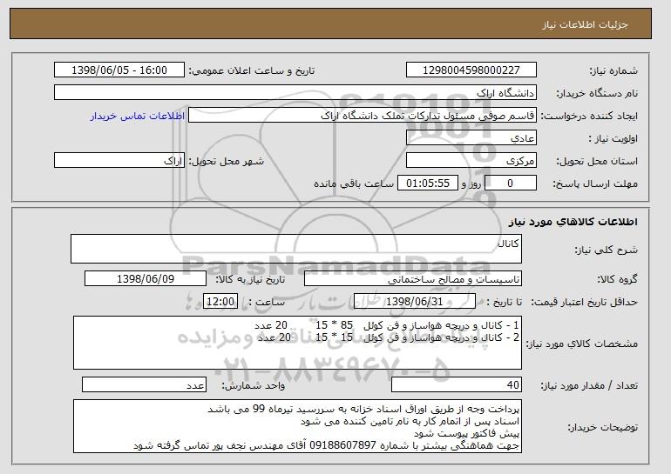Click the label استان محل تحویل
Viewport: 671px width, 474px height.
tap(597, 161)
